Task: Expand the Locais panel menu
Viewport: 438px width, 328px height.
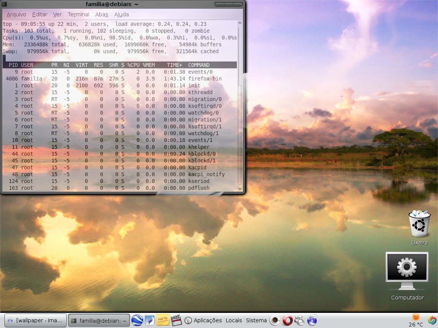Action: click(x=234, y=320)
